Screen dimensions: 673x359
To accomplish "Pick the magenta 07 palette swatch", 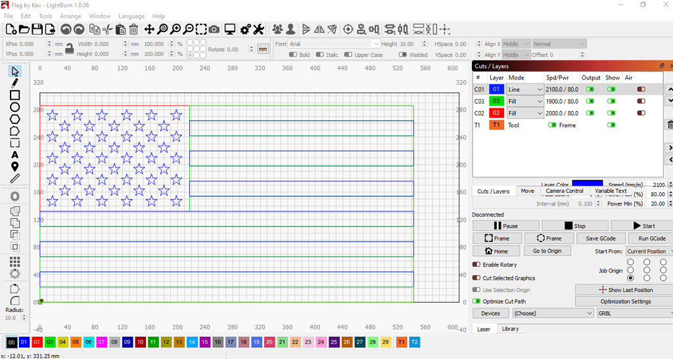I will pyautogui.click(x=101, y=342).
